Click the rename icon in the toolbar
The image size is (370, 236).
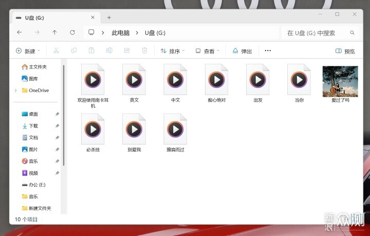click(x=109, y=50)
